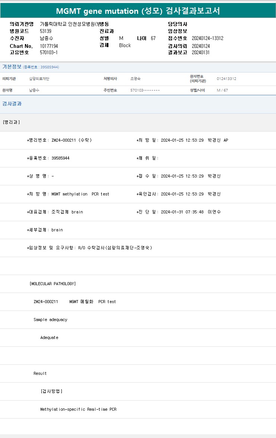276x438 pixels.
Task: Select the 병원코드 value 53139
Action: click(46, 31)
